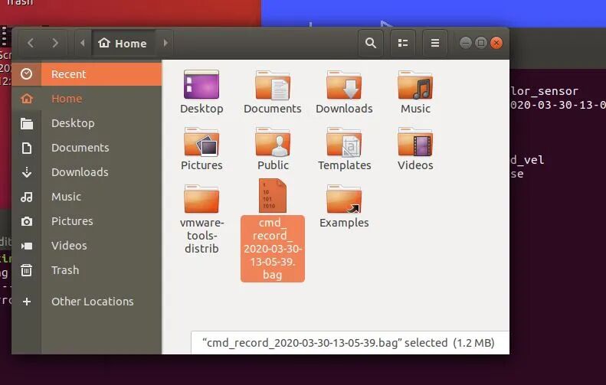The height and width of the screenshot is (385, 606).
Task: Click the page icon beside Documents in the sidebar
Action: 26,148
